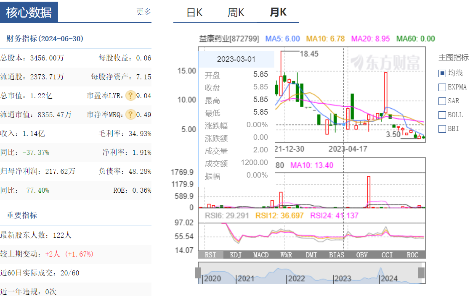Screen dimensions: 470x296
Task: Click the 2023-03-01 tooltip date header
Action: [236, 59]
